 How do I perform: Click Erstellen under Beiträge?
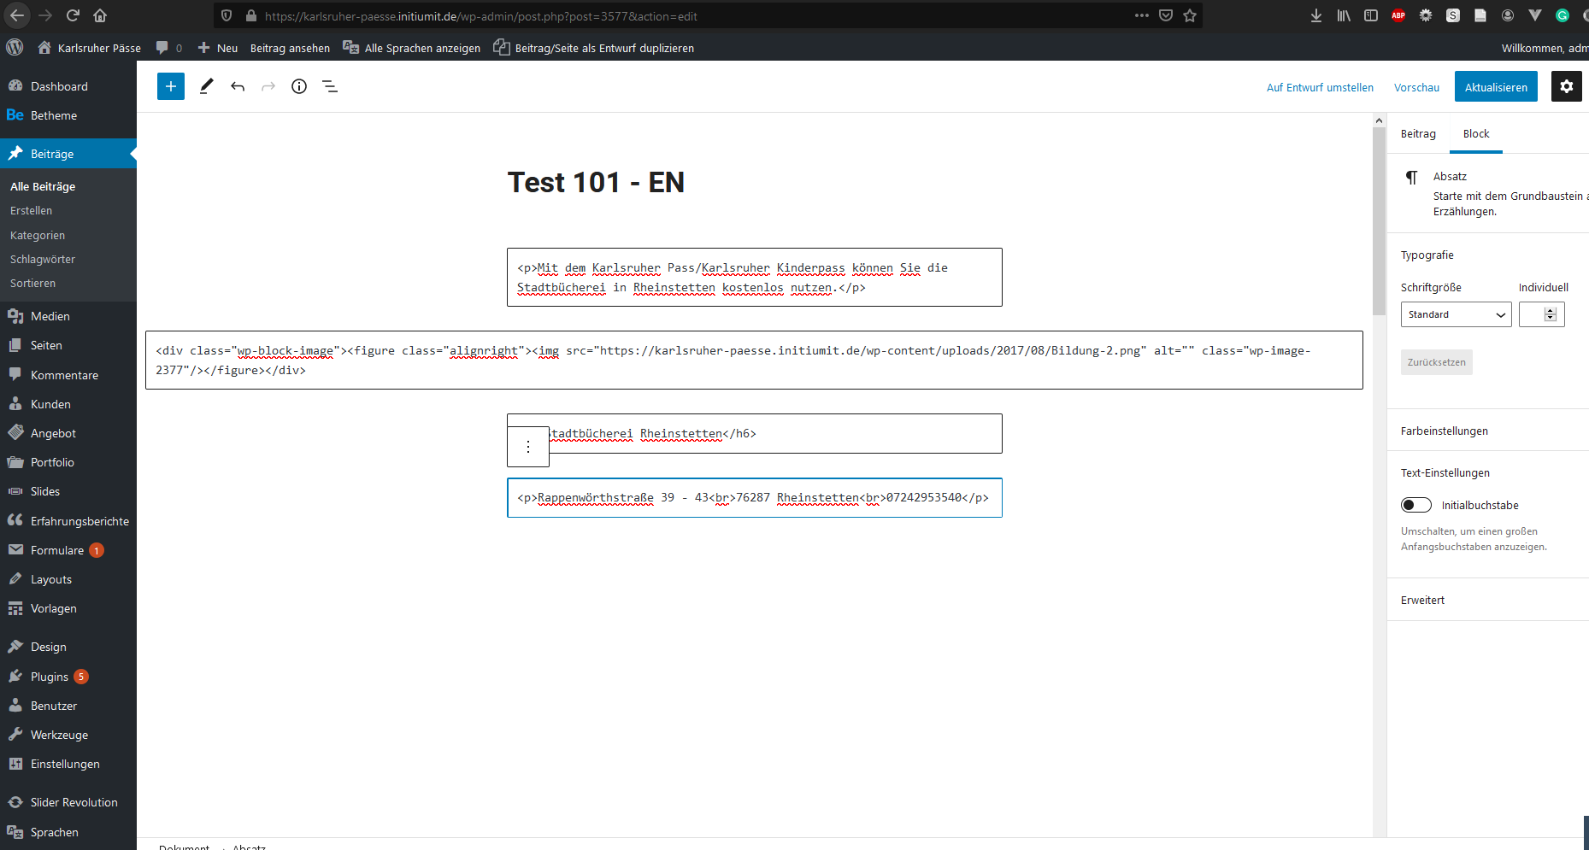31,210
